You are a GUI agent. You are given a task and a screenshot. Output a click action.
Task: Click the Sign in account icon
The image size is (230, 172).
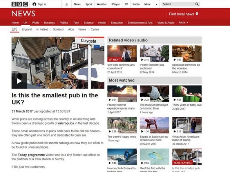pyautogui.click(x=34, y=4)
